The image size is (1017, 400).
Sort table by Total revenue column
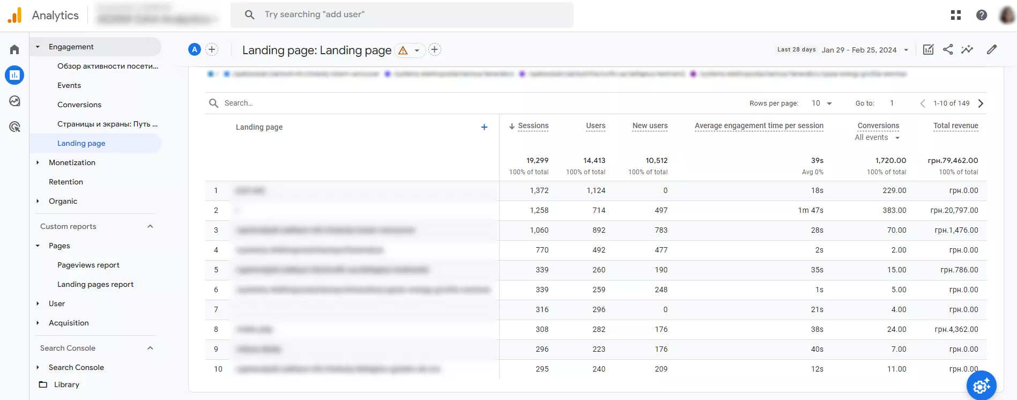coord(955,126)
